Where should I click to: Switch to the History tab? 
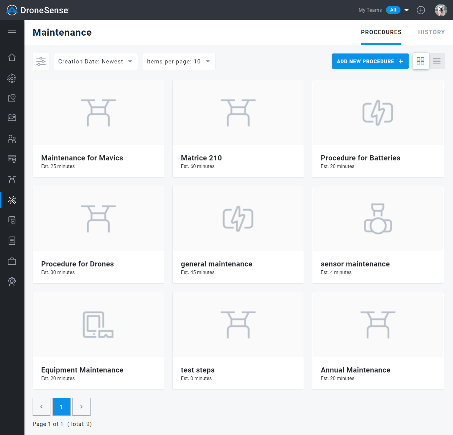(431, 32)
